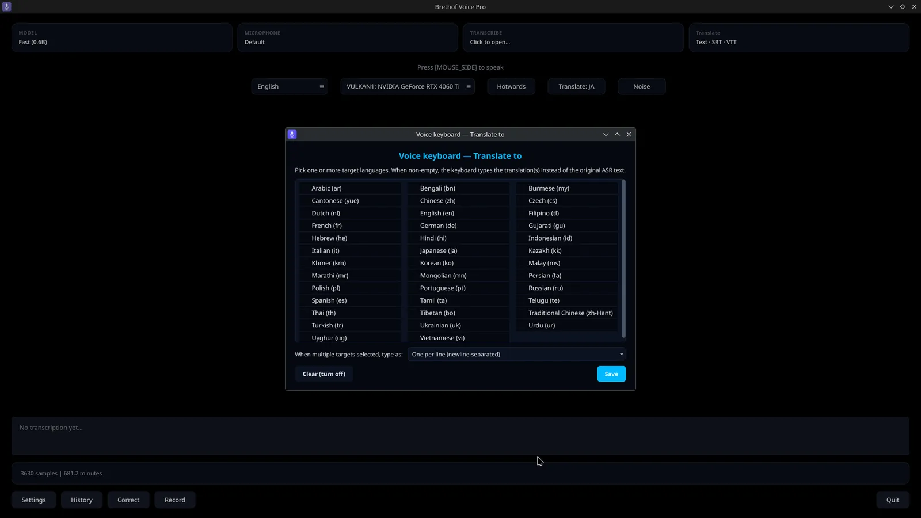Click the Noise button

[642, 86]
